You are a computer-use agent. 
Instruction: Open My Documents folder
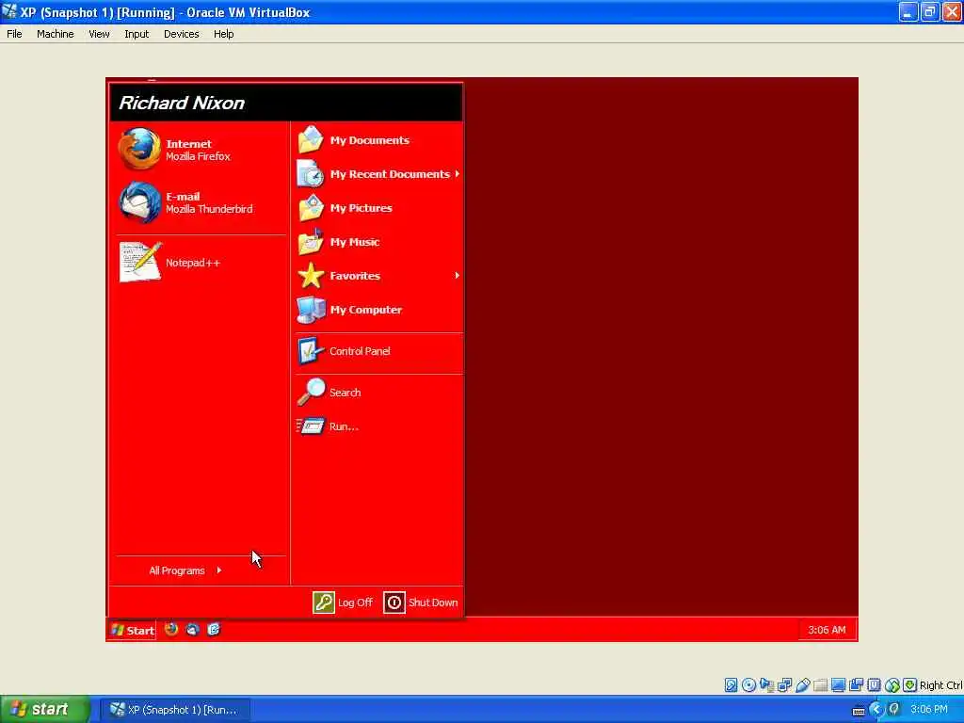[378, 140]
